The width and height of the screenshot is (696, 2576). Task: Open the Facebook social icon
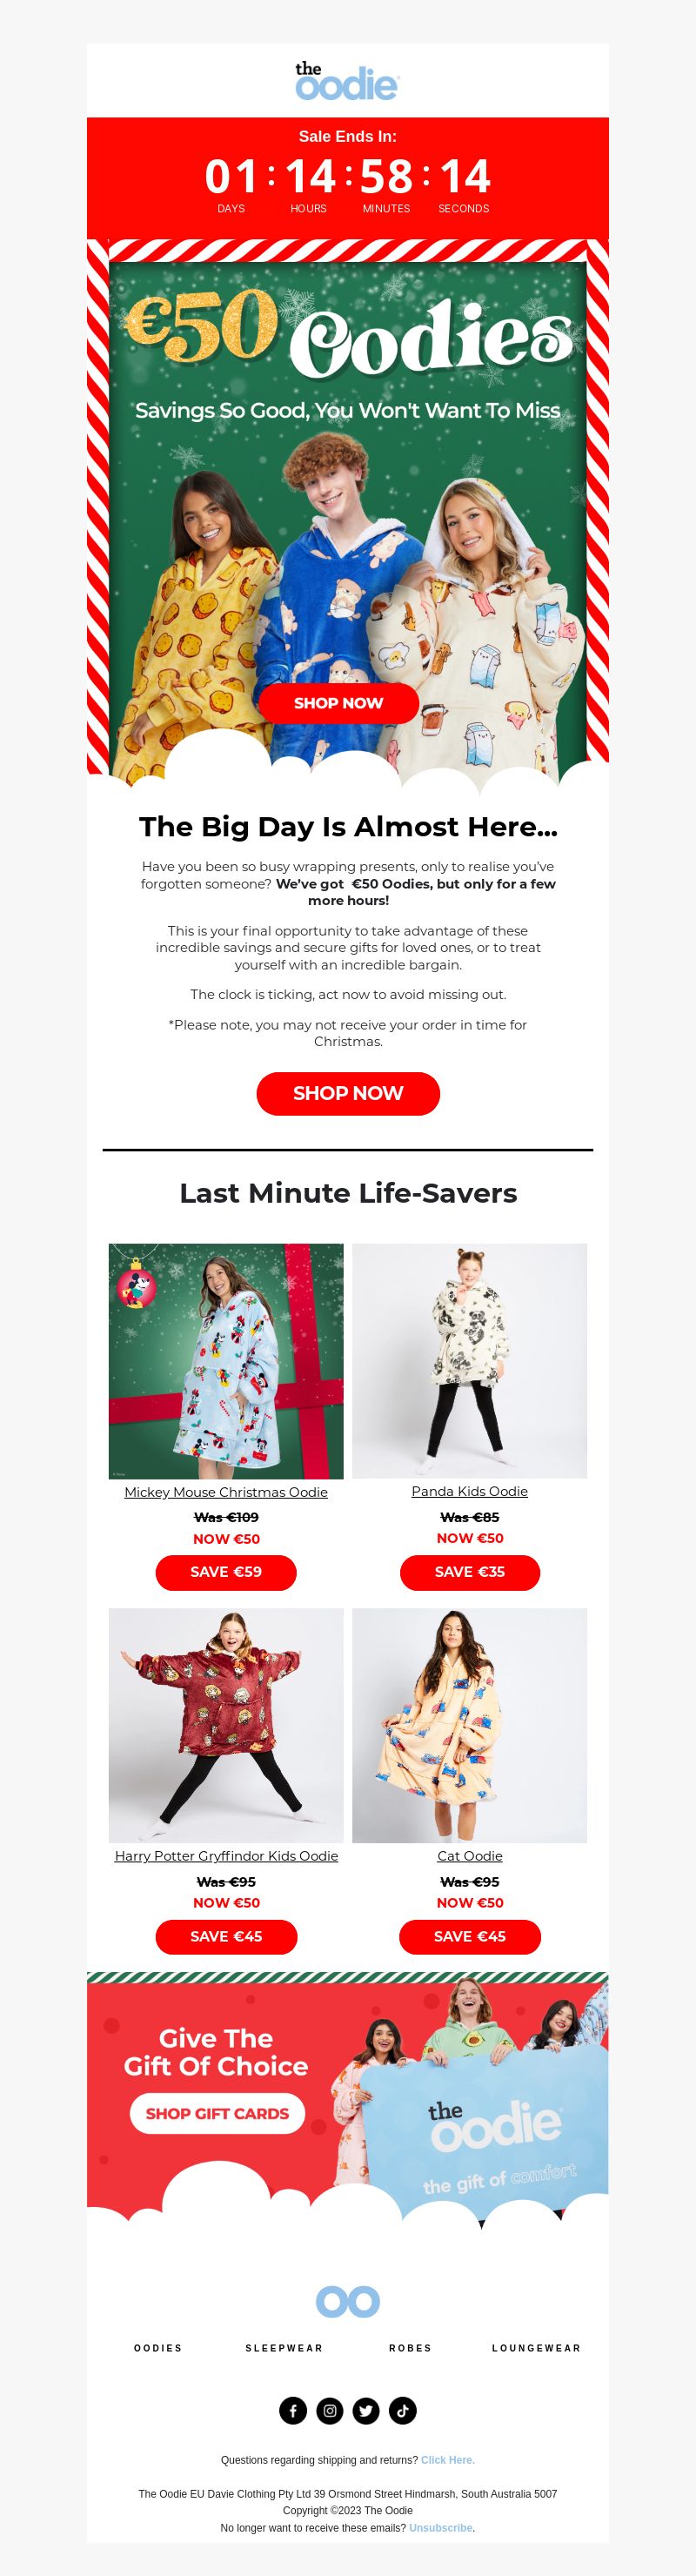coord(293,2410)
